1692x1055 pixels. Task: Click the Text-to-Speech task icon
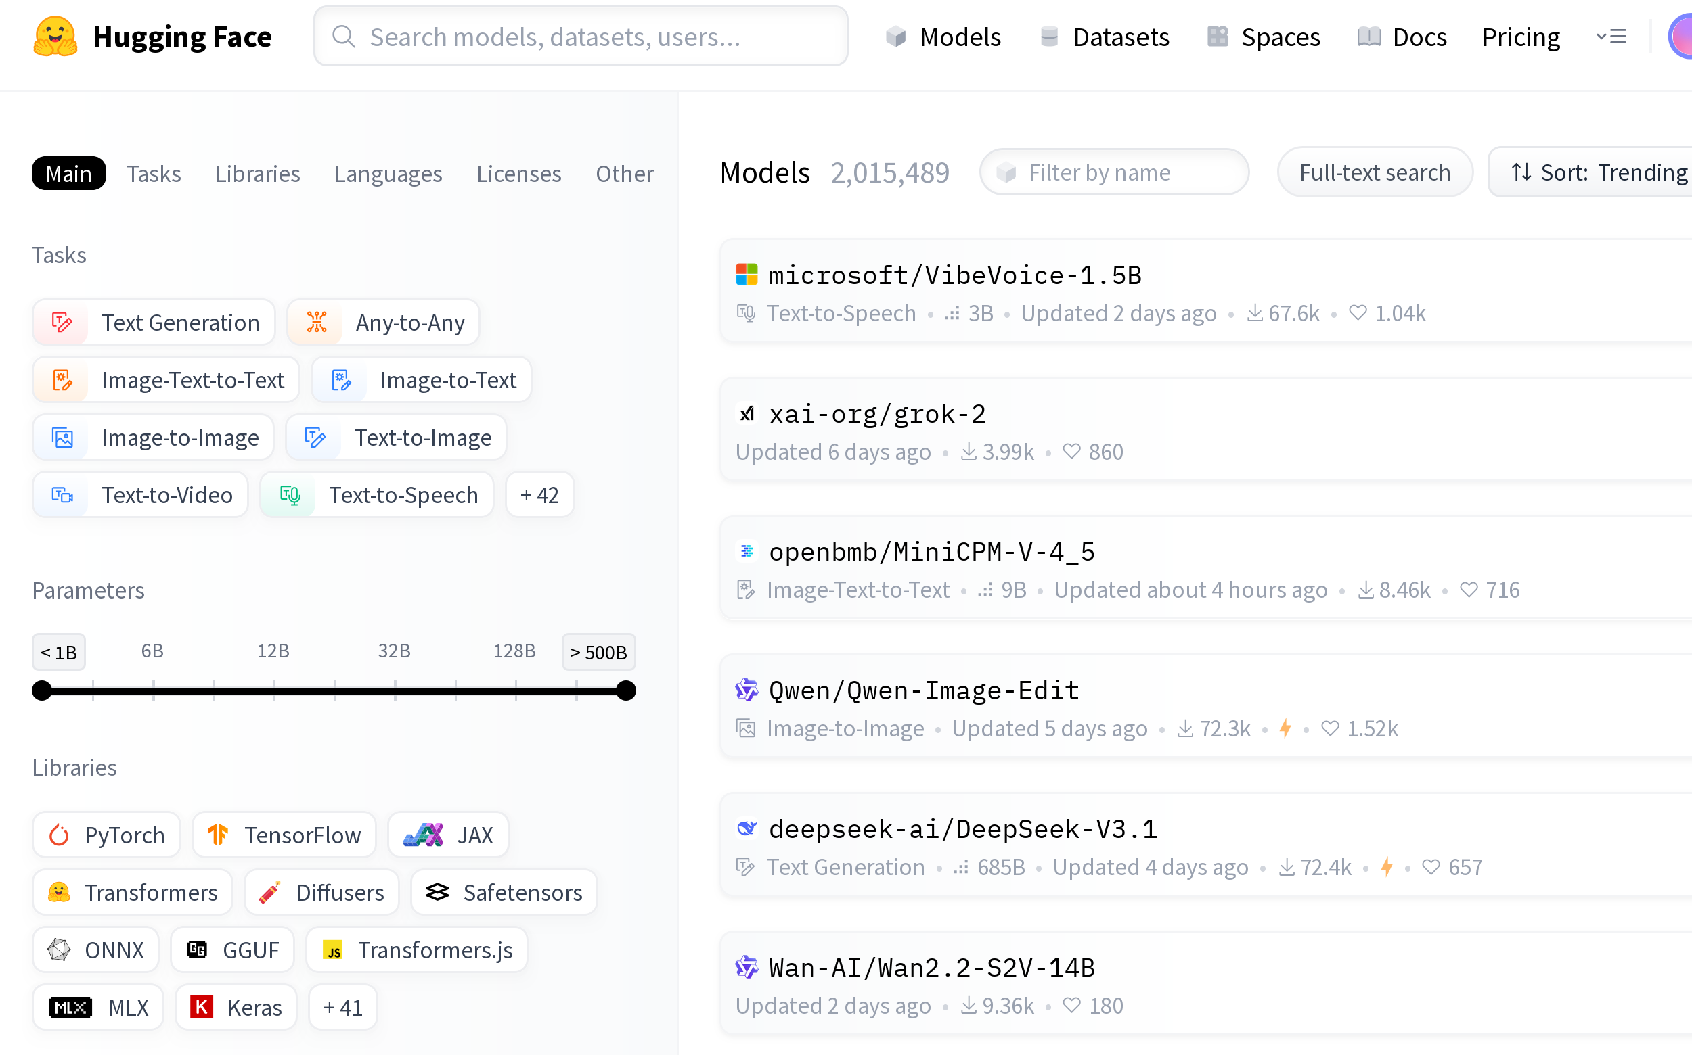click(290, 495)
